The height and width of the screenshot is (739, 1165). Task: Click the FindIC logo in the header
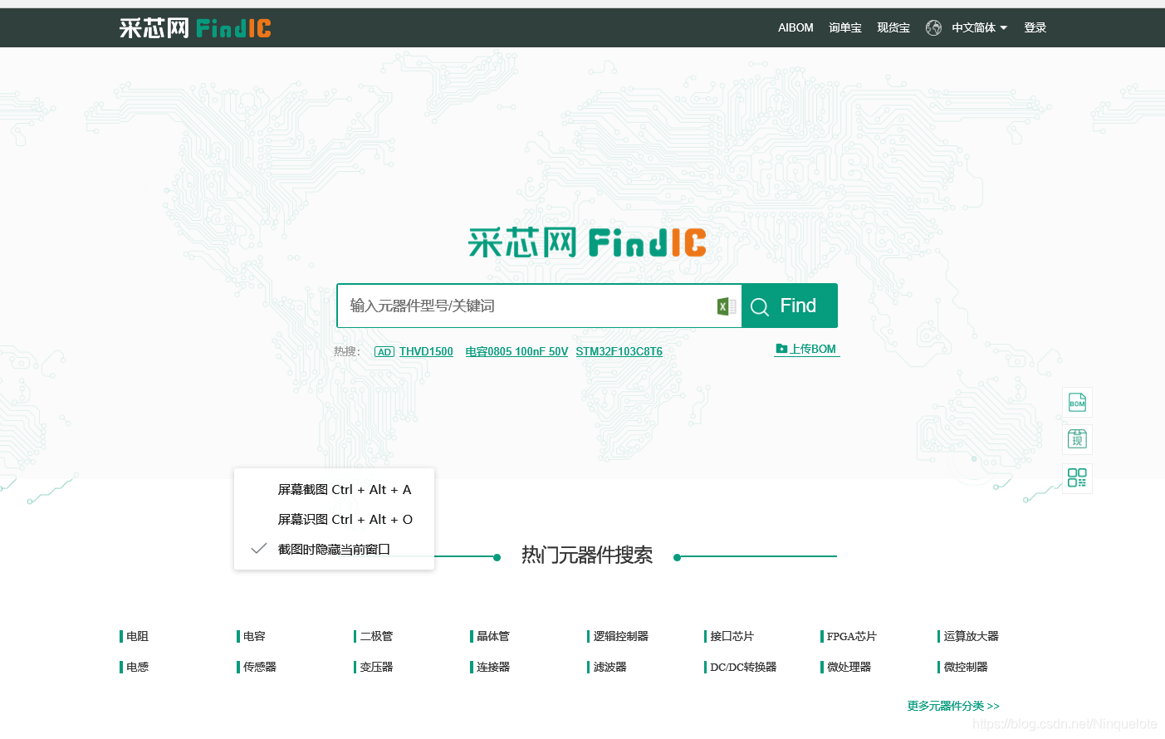(x=195, y=28)
